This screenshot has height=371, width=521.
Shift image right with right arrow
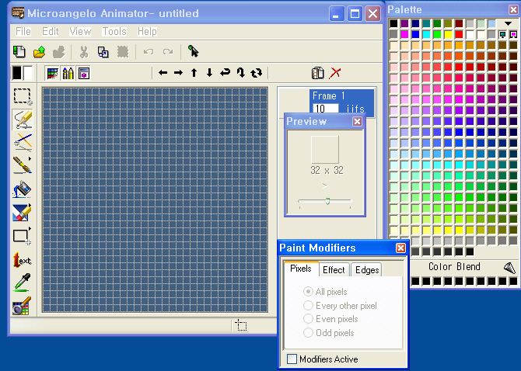click(178, 73)
